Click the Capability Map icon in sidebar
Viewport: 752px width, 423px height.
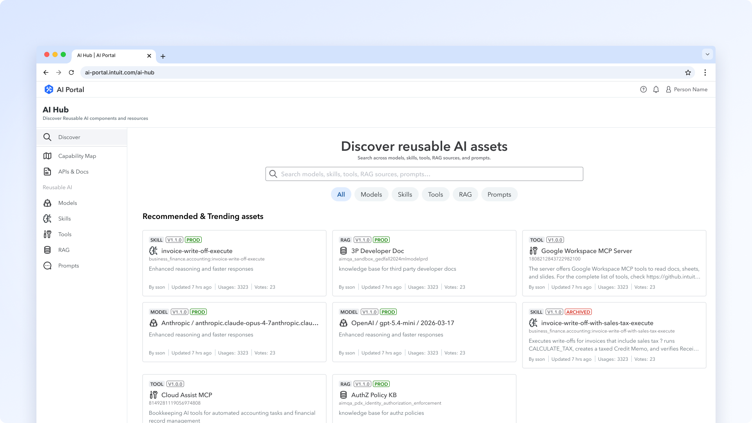47,156
